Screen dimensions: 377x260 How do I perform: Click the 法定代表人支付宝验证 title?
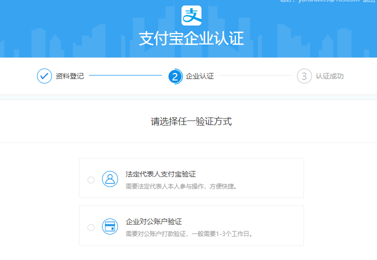[x=160, y=174]
